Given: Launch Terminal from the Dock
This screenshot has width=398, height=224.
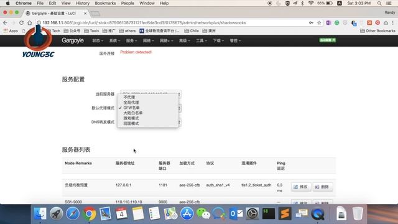Looking at the screenshot, I should (268, 213).
